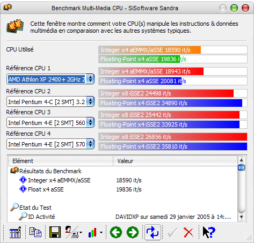The image size is (254, 243).
Task: Click the Référence CPU 3 label
Action: 28,112
